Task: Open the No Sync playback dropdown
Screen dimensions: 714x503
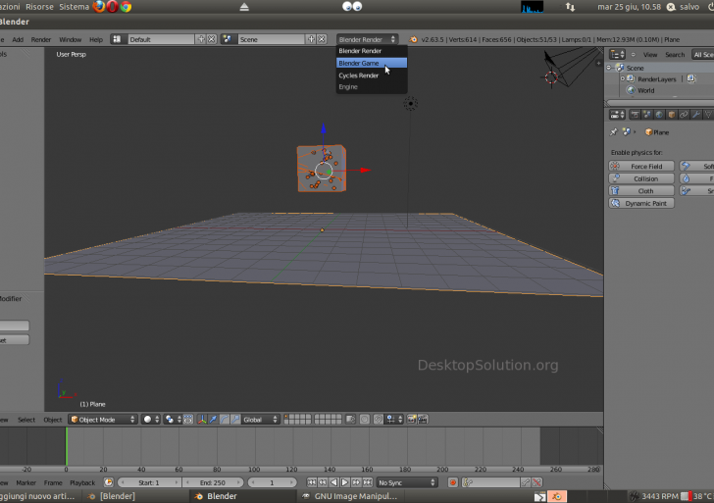Action: [406, 482]
